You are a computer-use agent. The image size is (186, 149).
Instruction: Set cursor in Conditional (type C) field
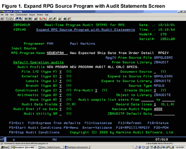tap(61, 90)
